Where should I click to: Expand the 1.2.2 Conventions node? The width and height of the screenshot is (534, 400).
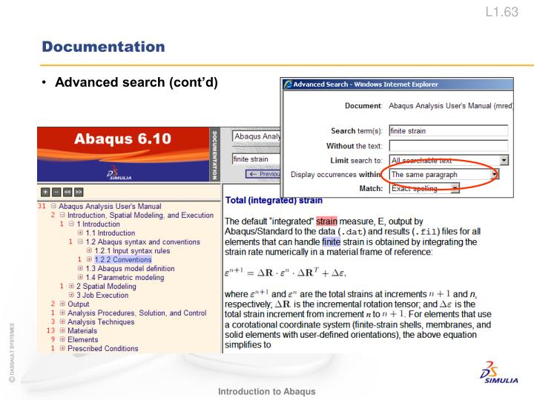click(x=89, y=259)
